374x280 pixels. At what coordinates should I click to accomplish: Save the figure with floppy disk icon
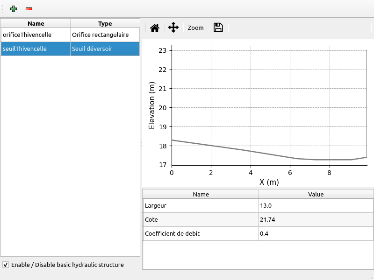(218, 28)
